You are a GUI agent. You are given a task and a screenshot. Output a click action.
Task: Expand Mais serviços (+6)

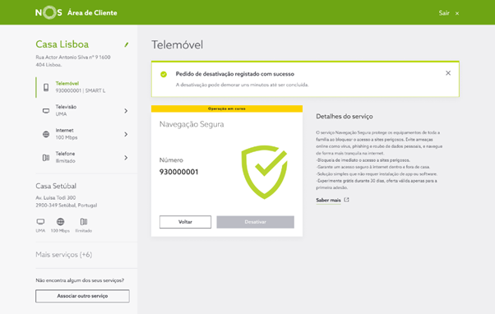[64, 254]
